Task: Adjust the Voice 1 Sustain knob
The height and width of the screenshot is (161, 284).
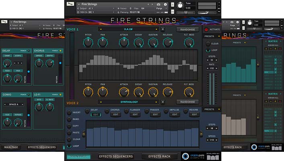Action: (x=153, y=42)
